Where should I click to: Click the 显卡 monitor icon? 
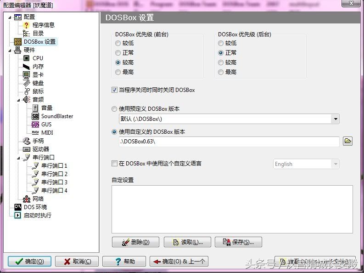click(27, 75)
